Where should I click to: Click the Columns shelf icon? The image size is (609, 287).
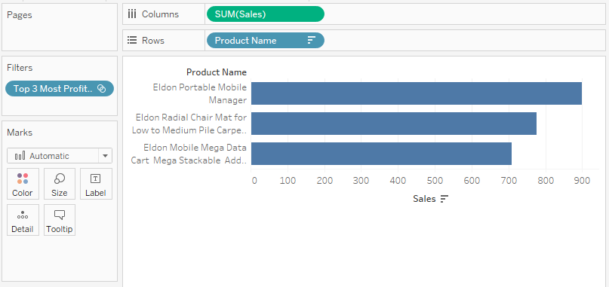(132, 14)
